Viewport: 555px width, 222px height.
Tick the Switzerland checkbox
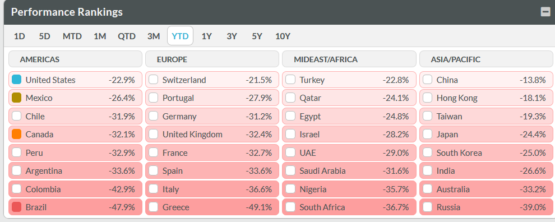(x=154, y=80)
